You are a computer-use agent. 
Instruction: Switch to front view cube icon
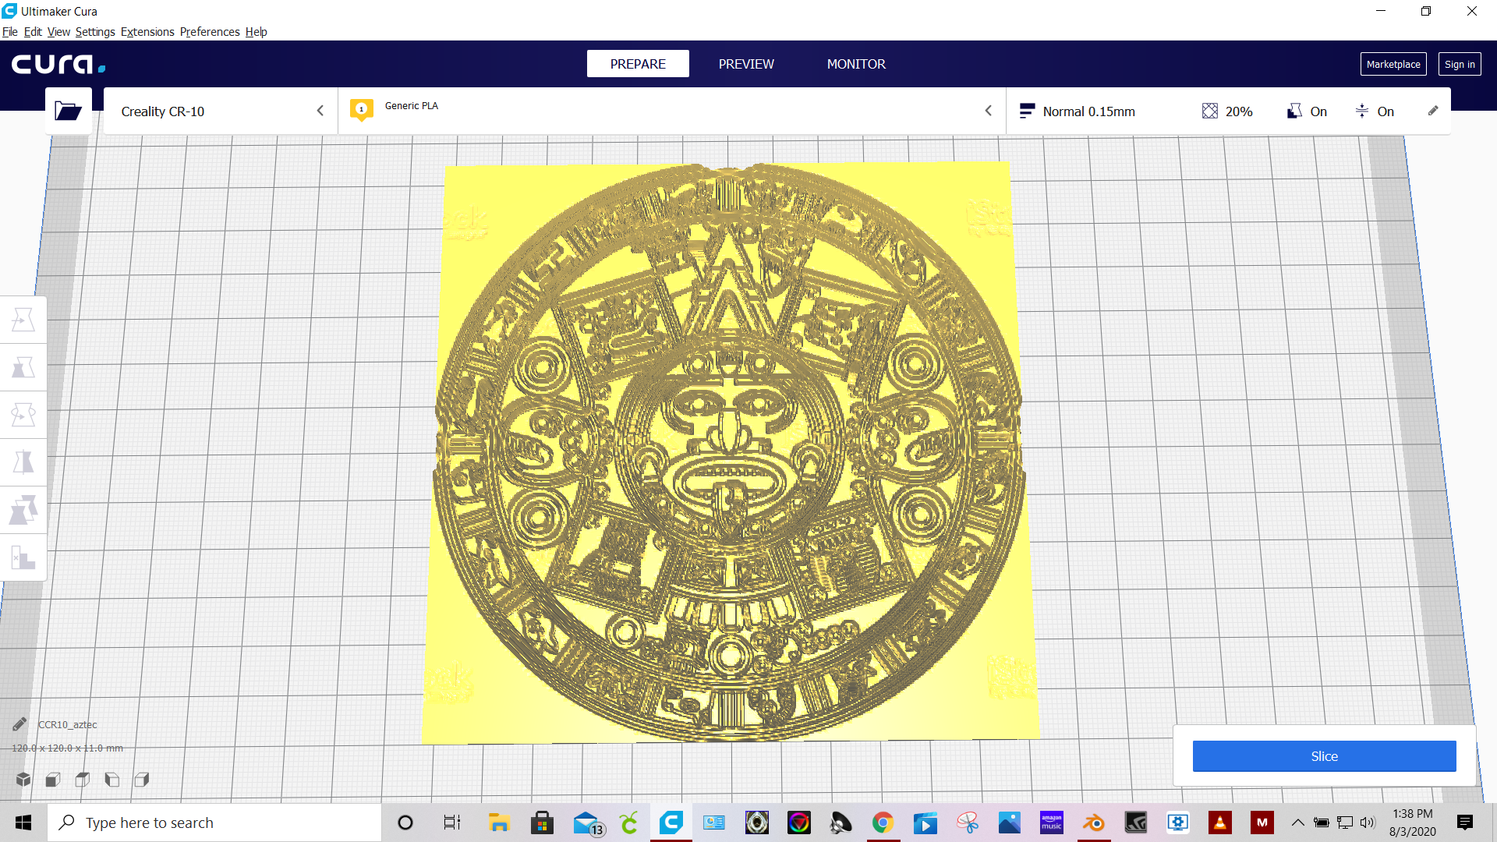(53, 779)
